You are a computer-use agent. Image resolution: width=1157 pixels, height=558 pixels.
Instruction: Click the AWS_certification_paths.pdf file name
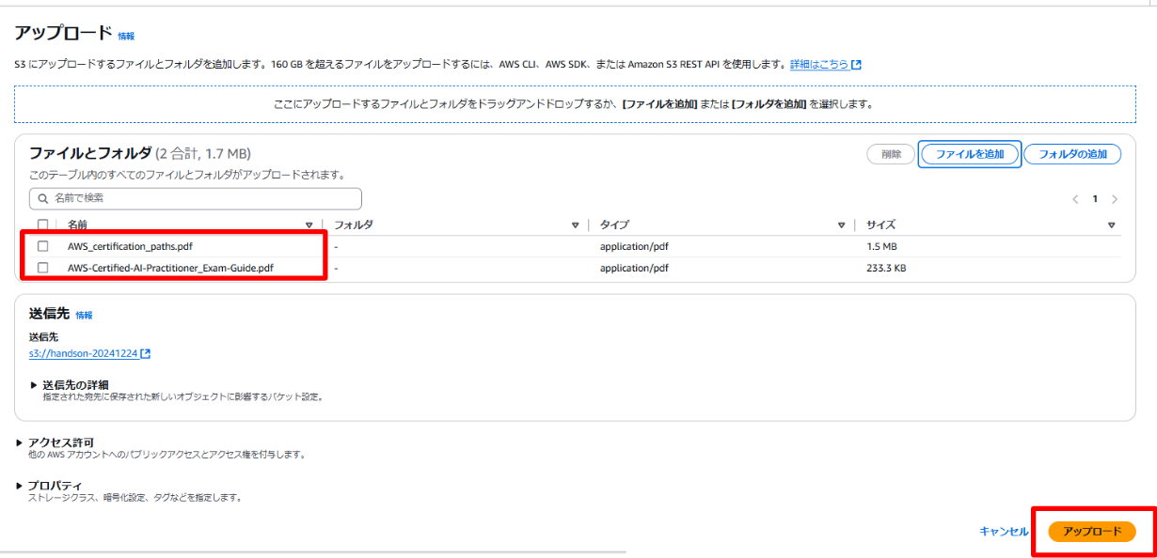[130, 246]
